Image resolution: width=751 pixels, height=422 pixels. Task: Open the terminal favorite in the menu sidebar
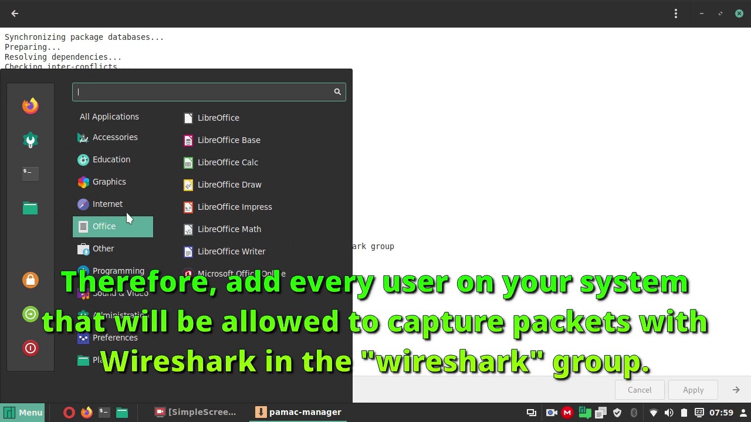click(31, 173)
